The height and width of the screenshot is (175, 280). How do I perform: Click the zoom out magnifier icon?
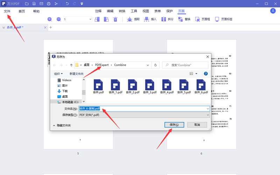(58, 19)
